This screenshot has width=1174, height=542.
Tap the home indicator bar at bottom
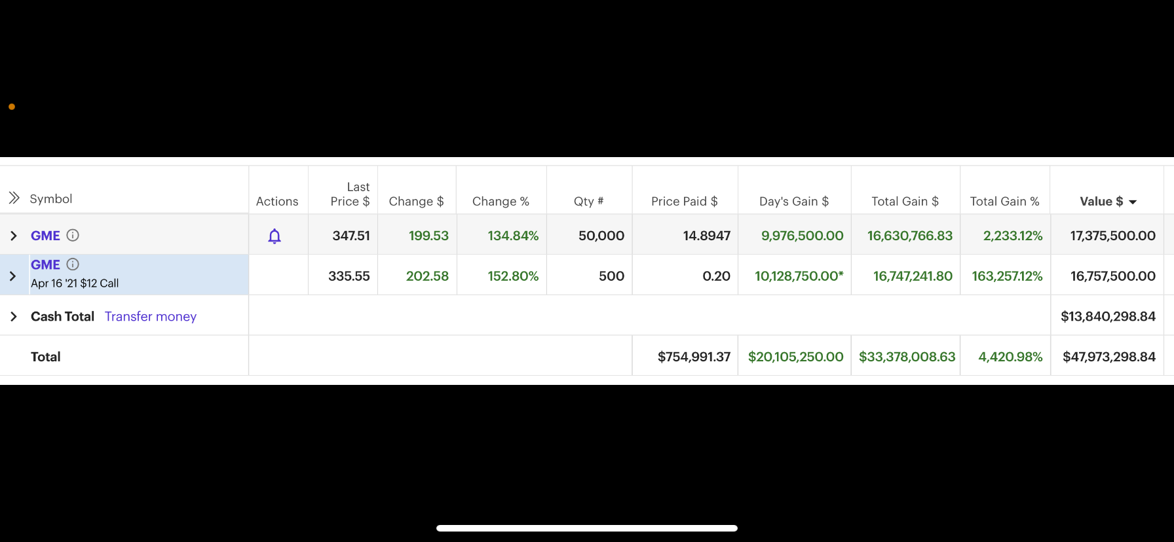[587, 528]
